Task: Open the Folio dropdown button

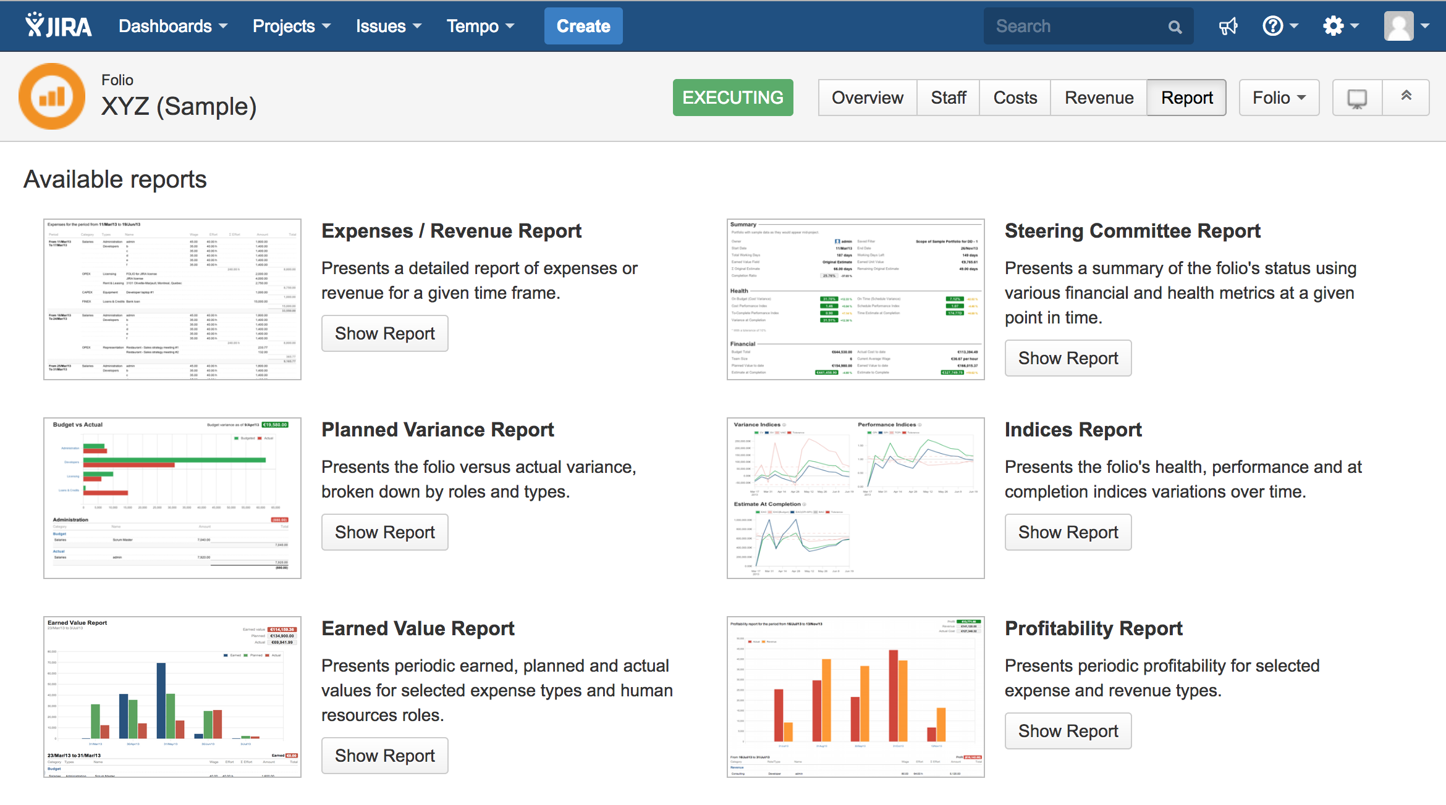Action: tap(1279, 98)
